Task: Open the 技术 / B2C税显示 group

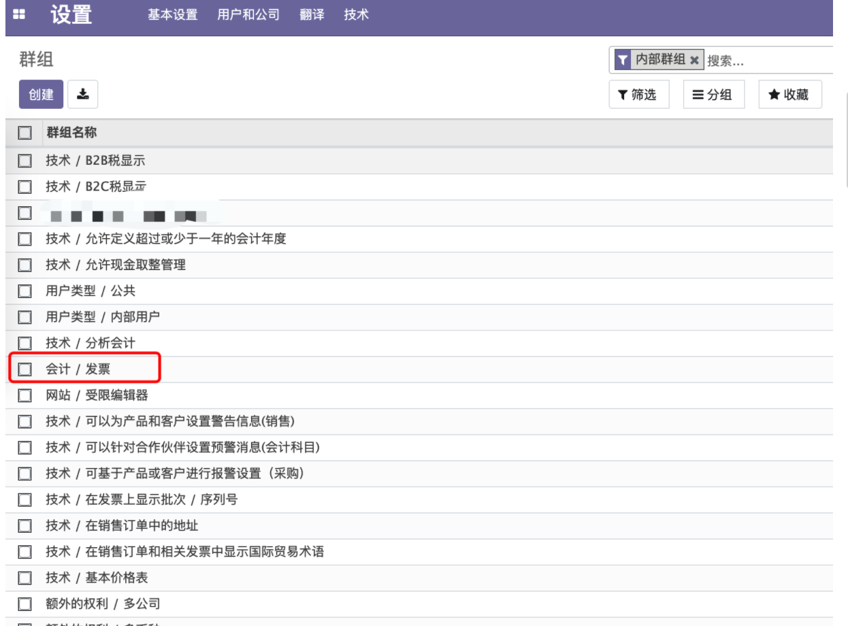Action: tap(96, 186)
